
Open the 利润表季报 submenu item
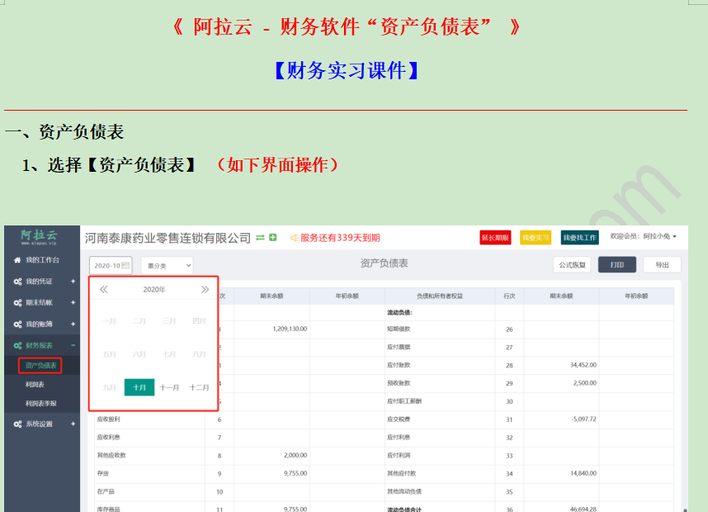(x=41, y=404)
